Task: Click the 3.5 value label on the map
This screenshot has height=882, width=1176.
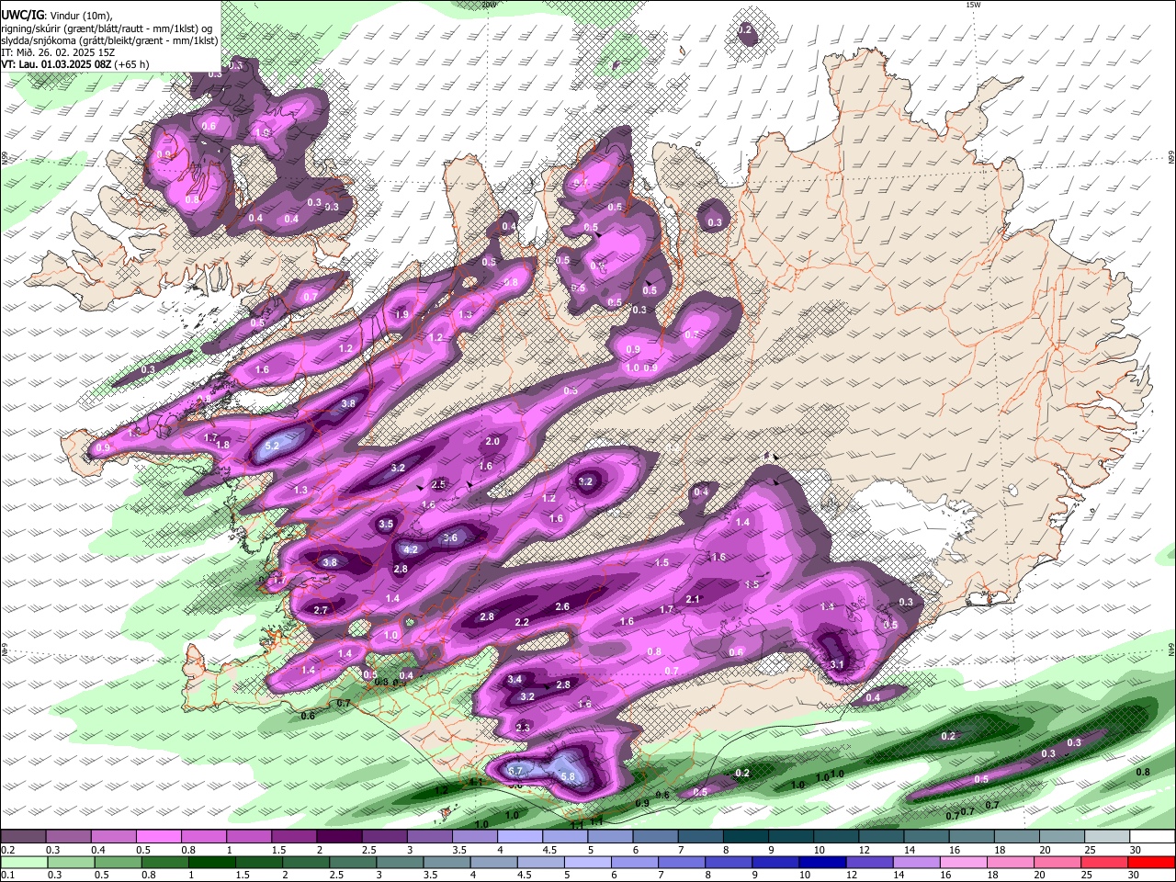Action: [386, 524]
